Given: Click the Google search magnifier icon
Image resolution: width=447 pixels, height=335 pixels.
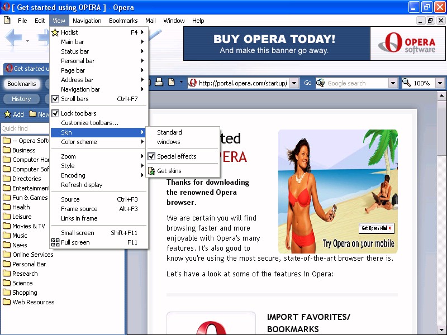Looking at the screenshot, I should (321, 83).
